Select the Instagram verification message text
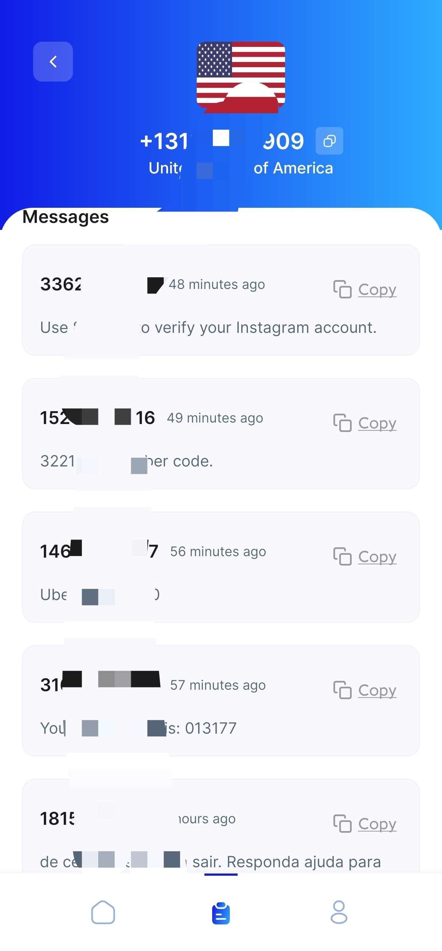Viewport: 442px width, 951px height. (x=258, y=328)
